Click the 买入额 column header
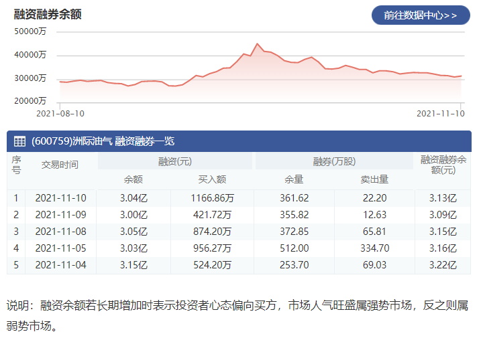Image resolution: width=483 pixels, height=338 pixels. [212, 179]
